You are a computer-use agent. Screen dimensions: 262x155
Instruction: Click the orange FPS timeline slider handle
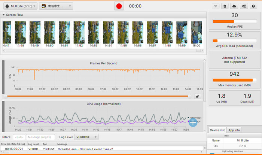point(190,96)
